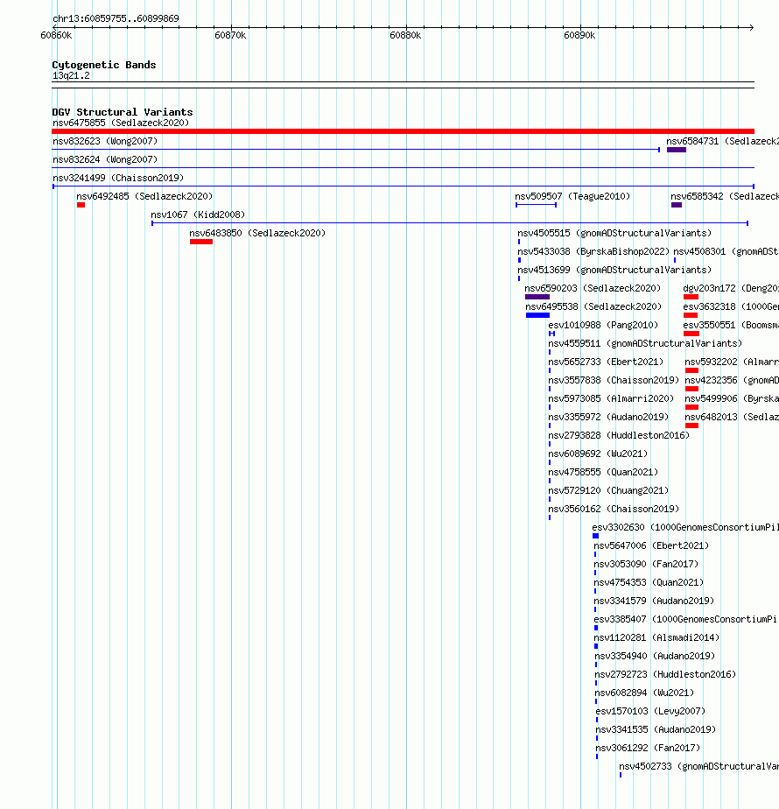
Task: Click the nsv509507 (Teague2010) label
Action: tap(572, 197)
